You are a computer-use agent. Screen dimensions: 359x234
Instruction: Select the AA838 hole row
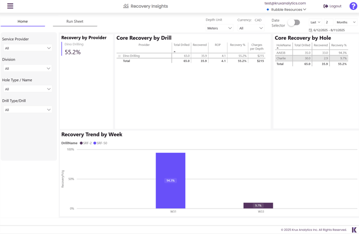[x=312, y=53]
